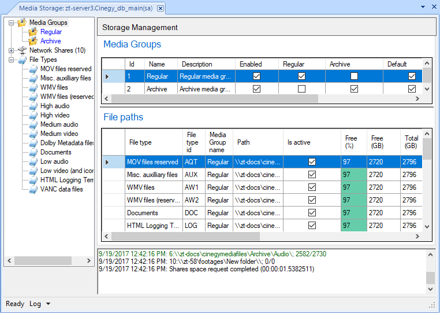Click right arrow of File paths horizontal scrollbar
Image resolution: width=440 pixels, height=313 pixels.
(x=417, y=237)
